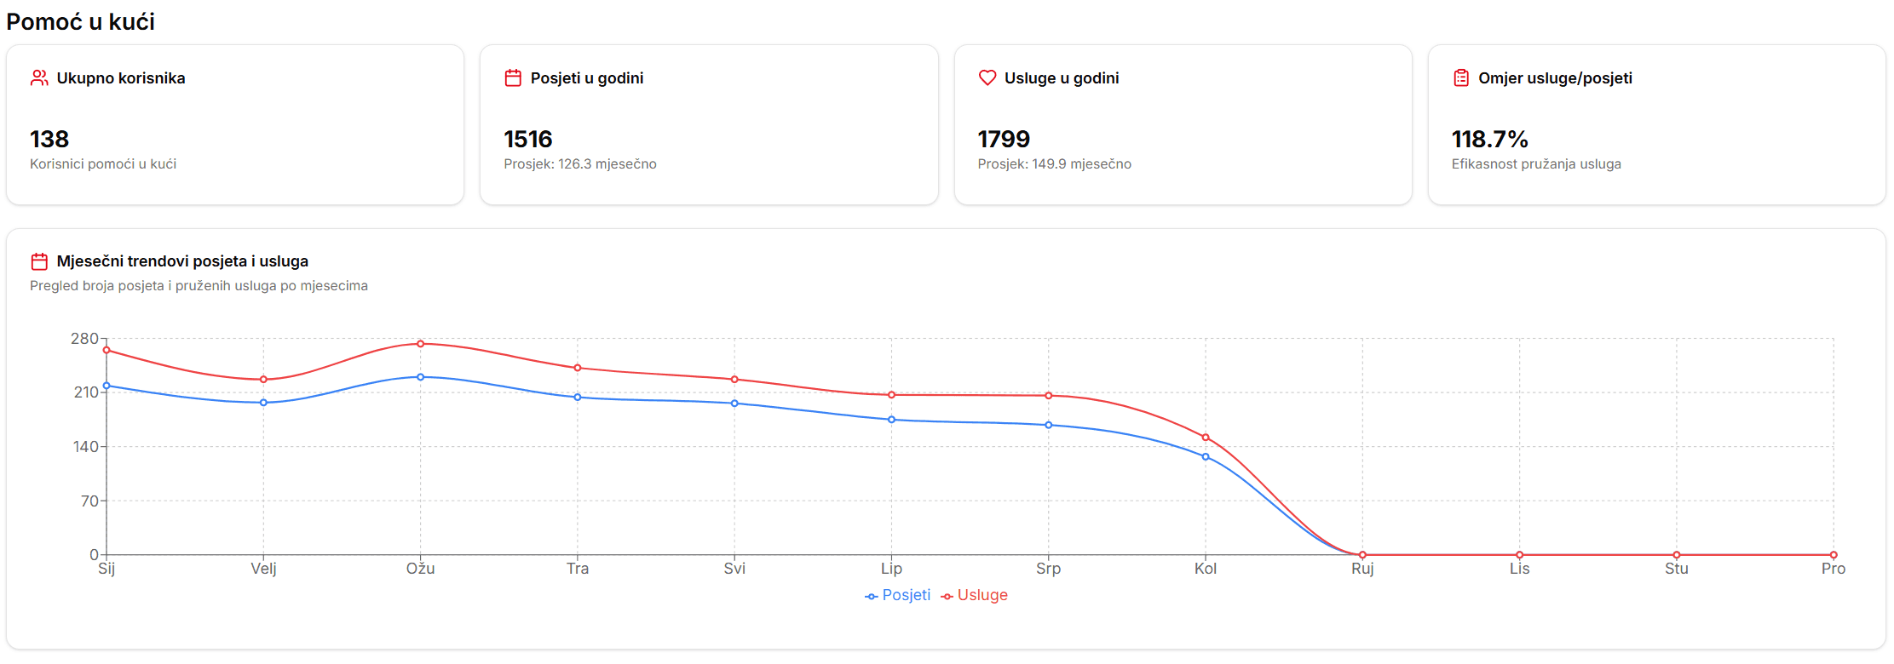
Task: Click the users icon beside Ukupno korisnika
Action: tap(39, 78)
